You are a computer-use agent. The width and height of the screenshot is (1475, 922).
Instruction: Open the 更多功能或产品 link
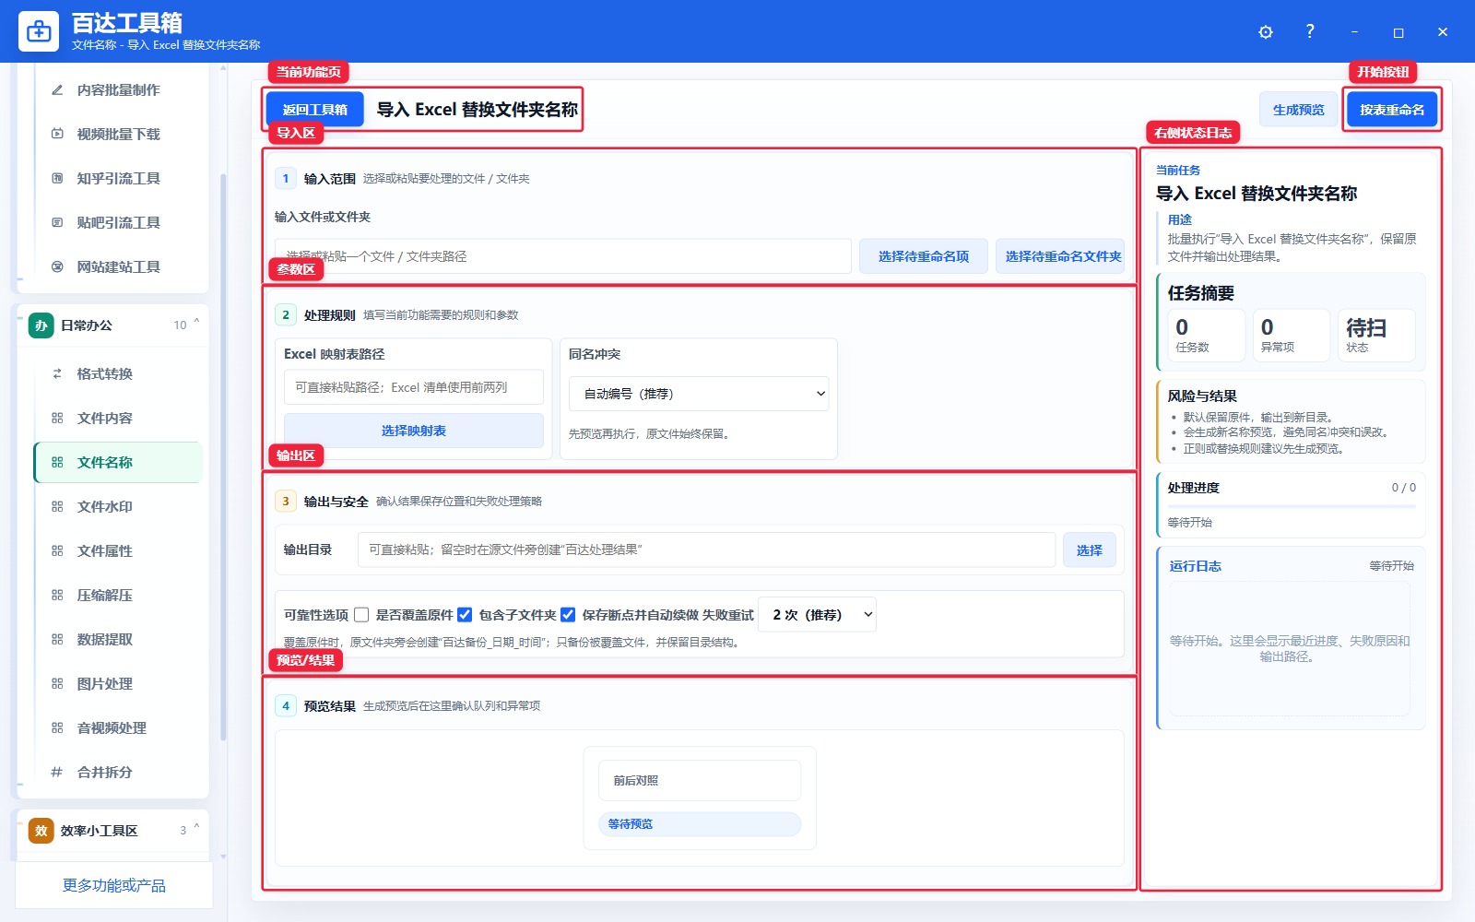(114, 886)
